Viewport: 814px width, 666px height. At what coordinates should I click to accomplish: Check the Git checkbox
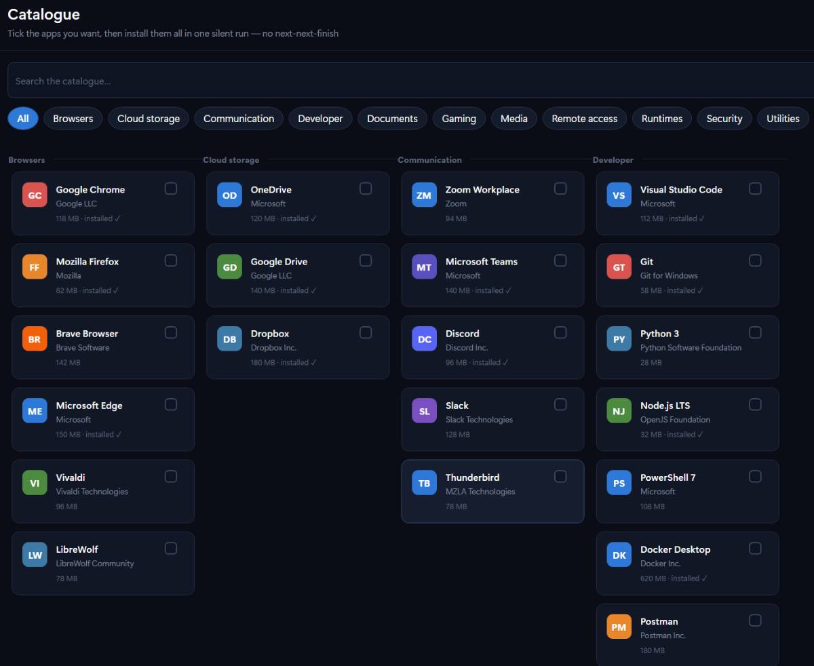[755, 260]
